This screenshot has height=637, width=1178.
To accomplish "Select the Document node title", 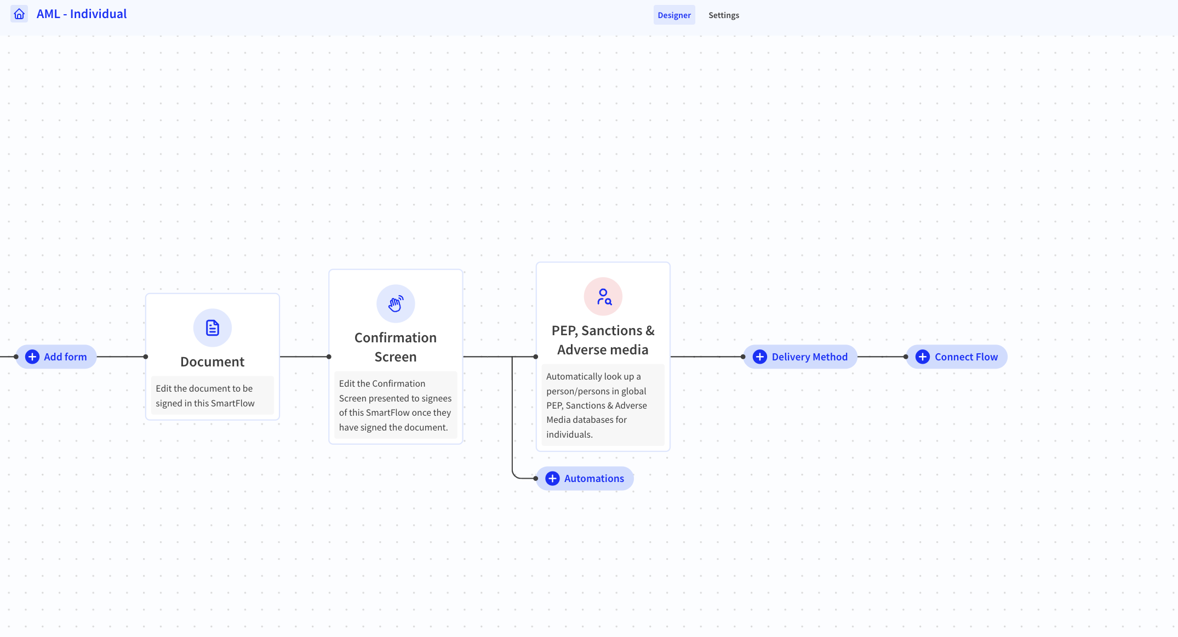I will 213,361.
